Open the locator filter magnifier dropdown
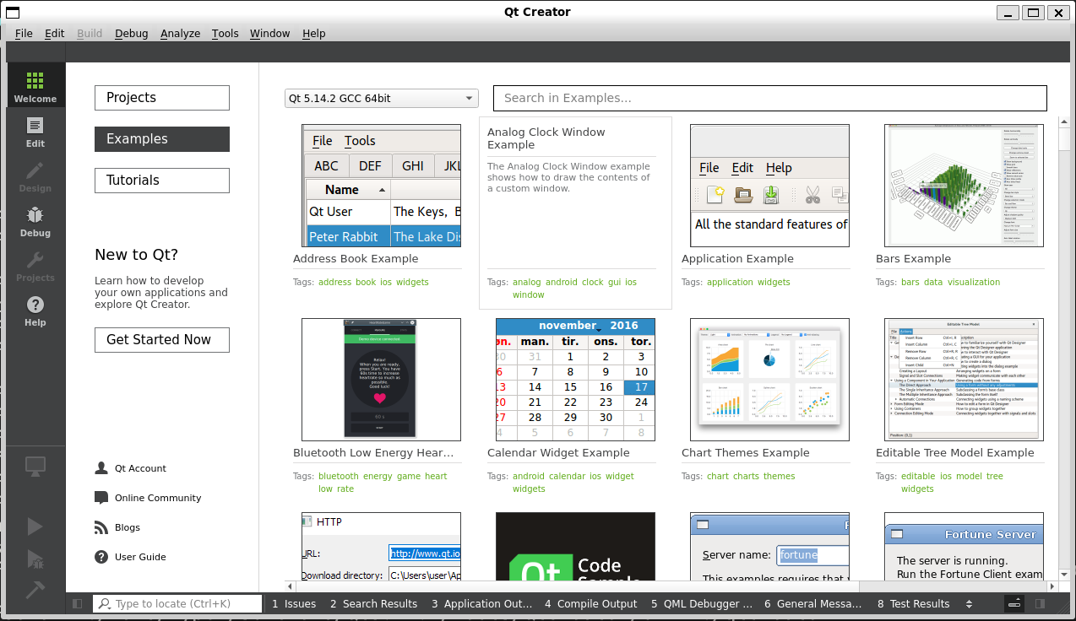Screen dimensions: 1076x621 coord(105,604)
